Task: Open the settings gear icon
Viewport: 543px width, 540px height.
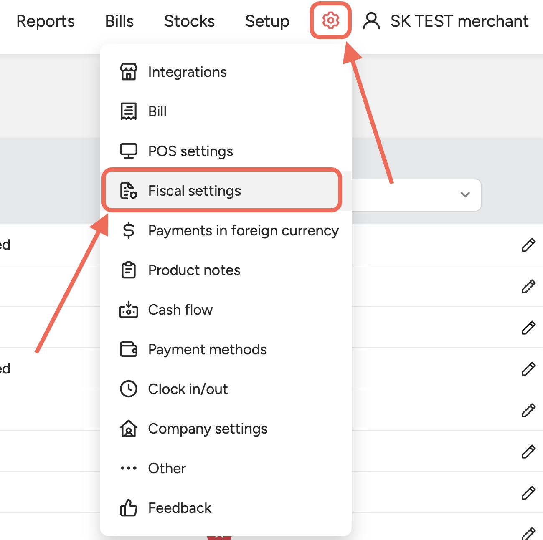Action: pos(330,20)
